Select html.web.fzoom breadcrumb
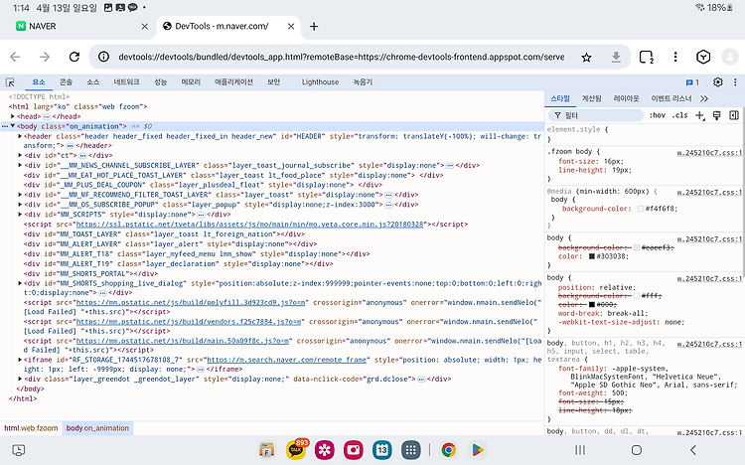The width and height of the screenshot is (745, 465). (31, 428)
